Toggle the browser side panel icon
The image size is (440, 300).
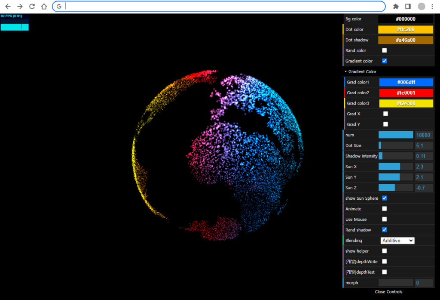(x=408, y=6)
